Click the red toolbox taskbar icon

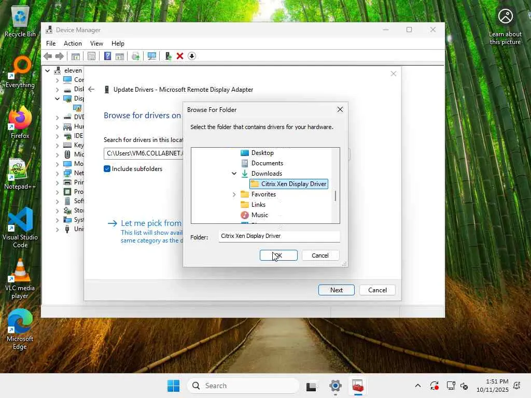(x=358, y=386)
